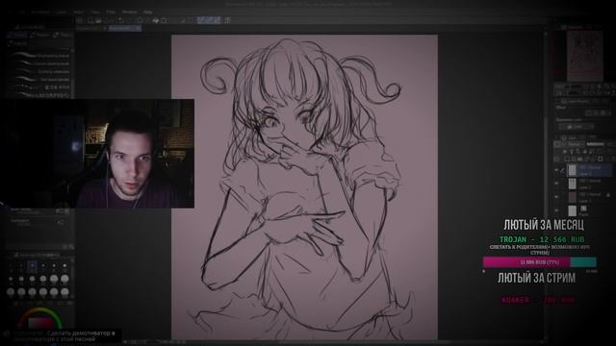Select the largest brush size preset in bottom row

64,292
